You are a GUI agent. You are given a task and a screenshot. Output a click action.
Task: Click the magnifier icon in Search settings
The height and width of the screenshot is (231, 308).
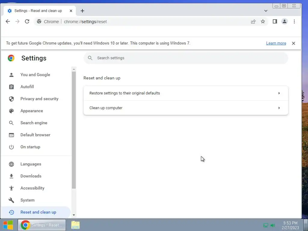(90, 58)
